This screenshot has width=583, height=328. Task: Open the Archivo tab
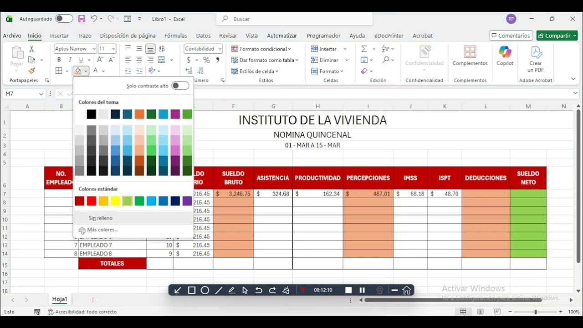coord(12,36)
